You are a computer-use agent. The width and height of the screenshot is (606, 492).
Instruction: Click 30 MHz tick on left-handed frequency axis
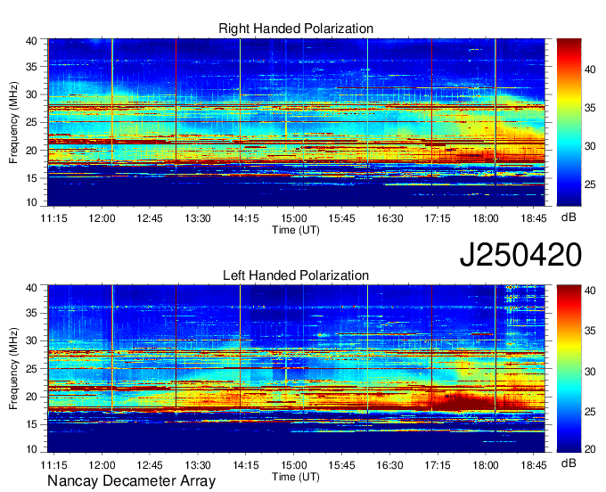(x=31, y=340)
